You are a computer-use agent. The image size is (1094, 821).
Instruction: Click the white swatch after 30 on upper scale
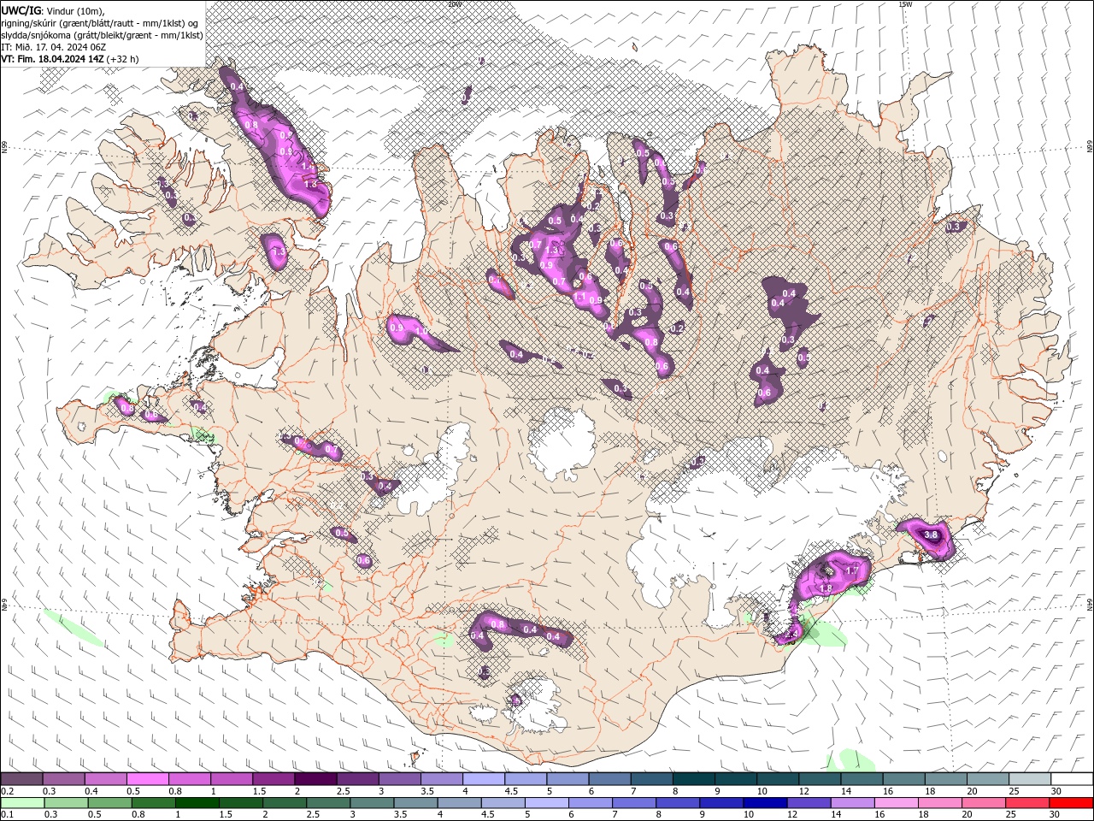click(1071, 779)
